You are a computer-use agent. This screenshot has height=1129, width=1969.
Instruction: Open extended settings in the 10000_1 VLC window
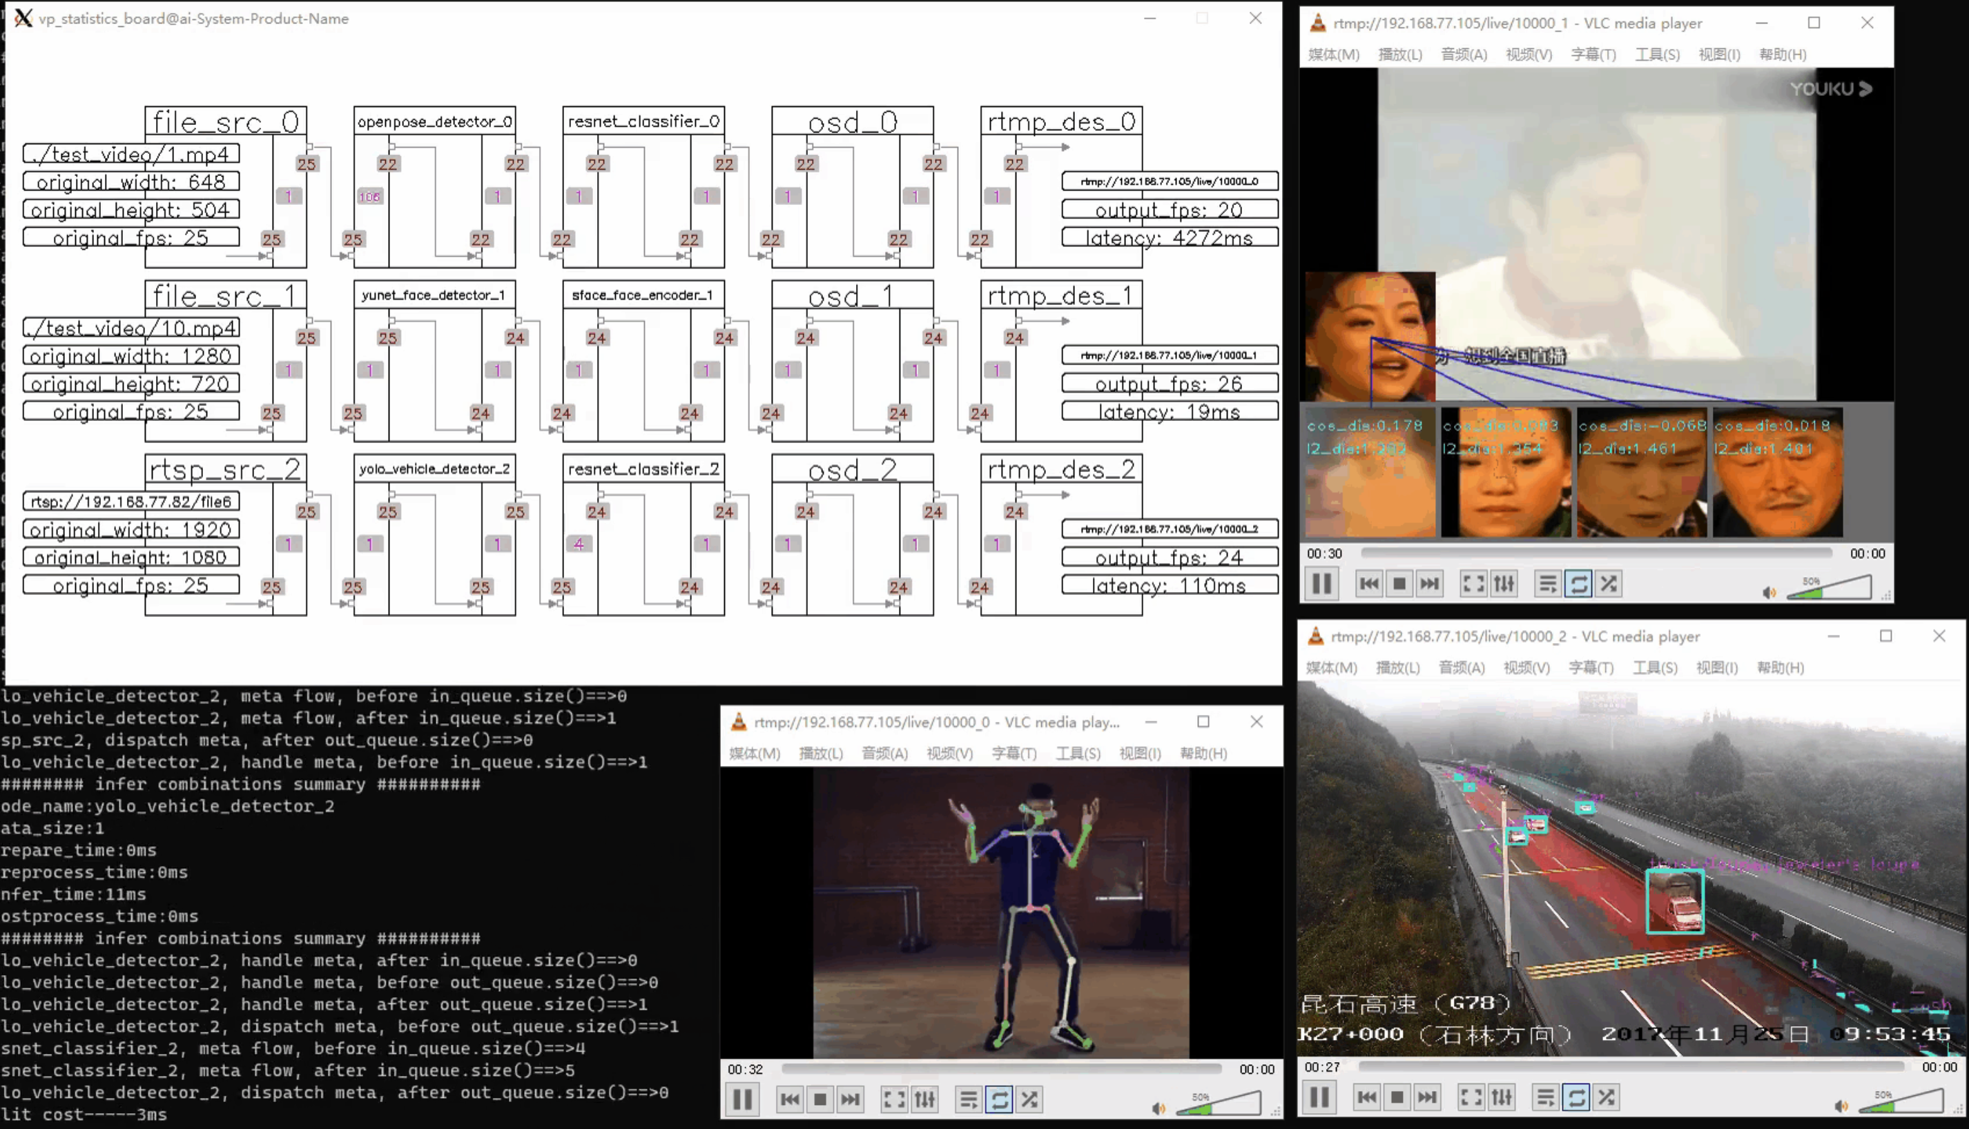click(x=1504, y=583)
